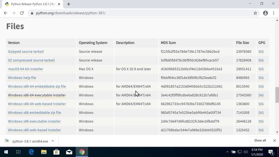Click the Operating System column header
Image resolution: width=279 pixels, height=157 pixels.
pyautogui.click(x=93, y=43)
